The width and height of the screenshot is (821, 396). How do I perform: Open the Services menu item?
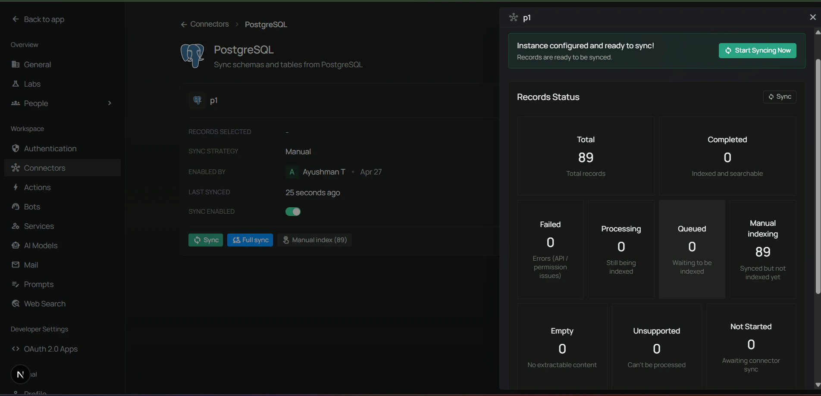click(x=63, y=226)
